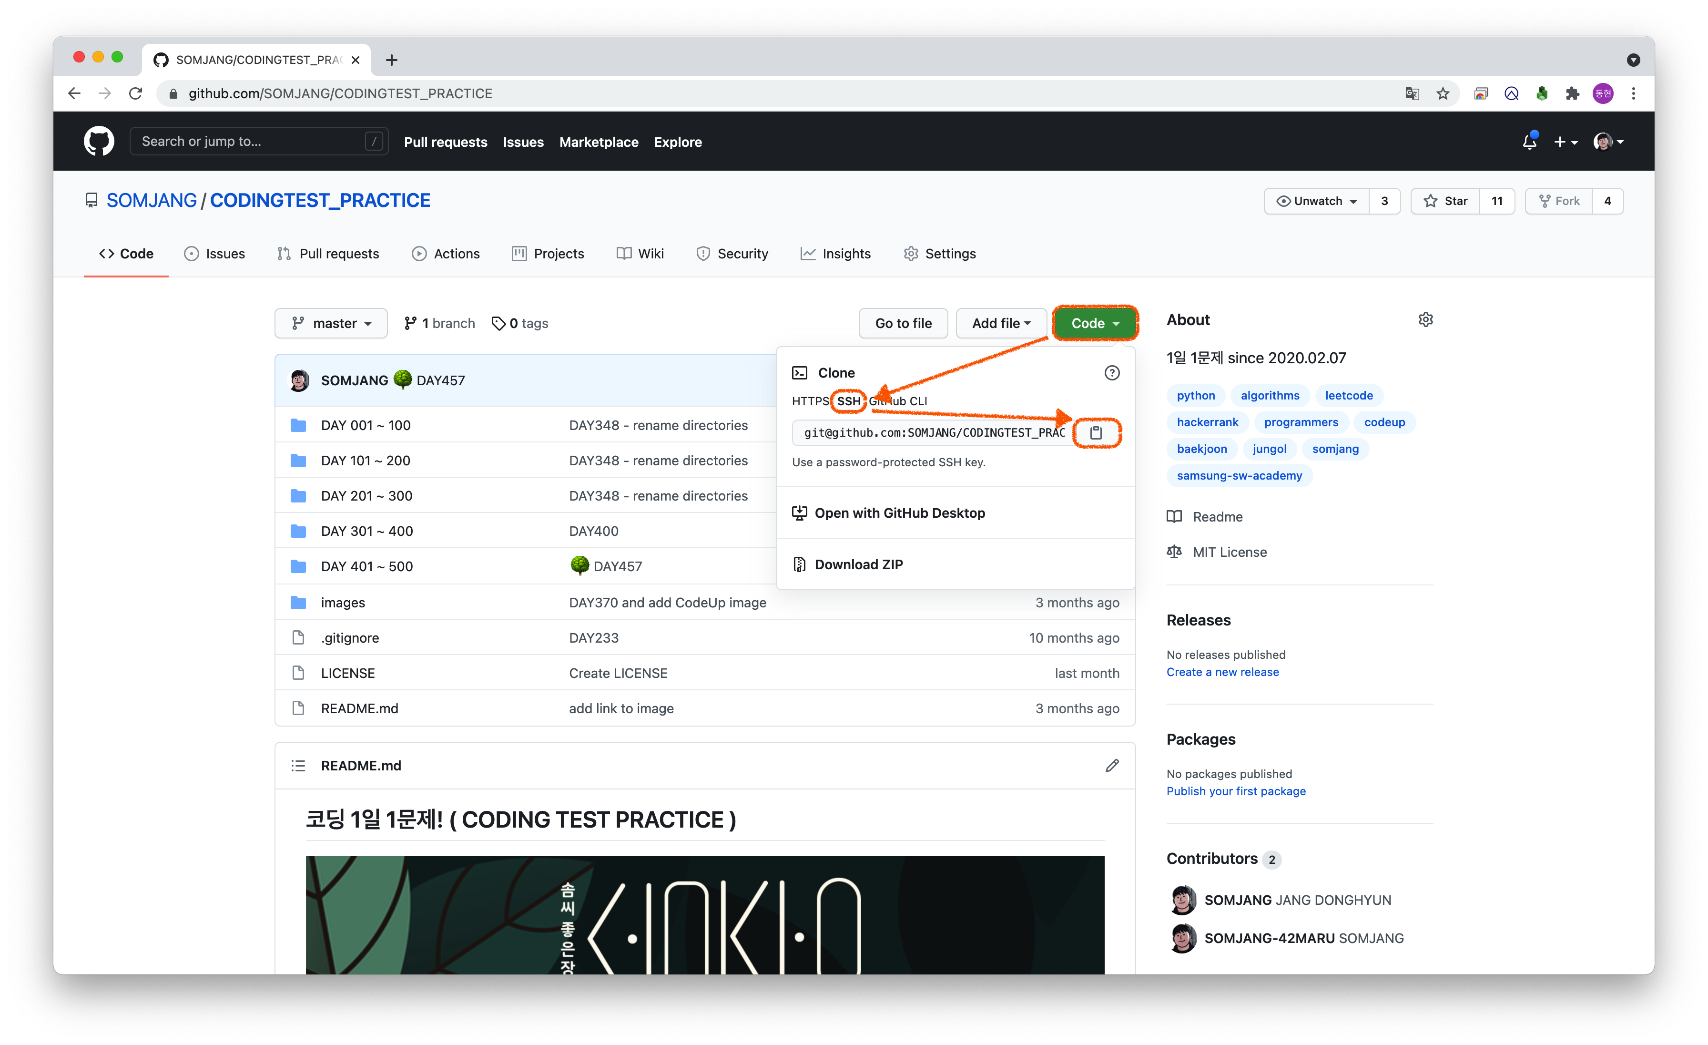The width and height of the screenshot is (1708, 1045).
Task: Open the master branch dropdown
Action: tap(331, 323)
